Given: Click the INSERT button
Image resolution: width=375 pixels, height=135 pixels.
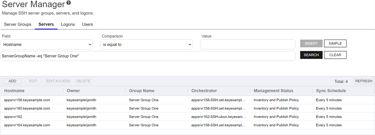Looking at the screenshot, I should tap(311, 43).
